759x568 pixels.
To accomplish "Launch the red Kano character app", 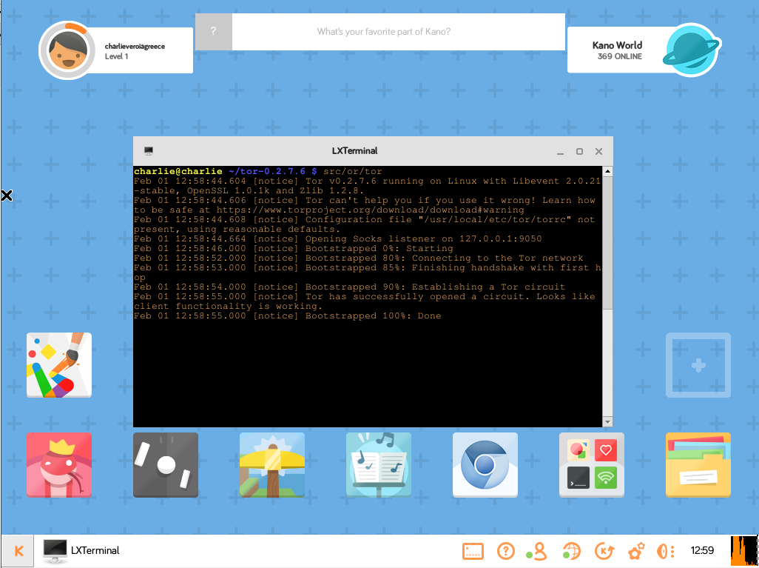I will point(59,464).
